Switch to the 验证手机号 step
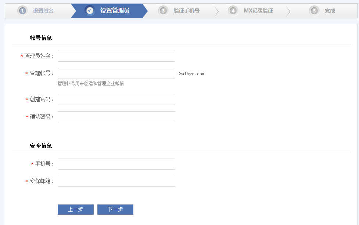359x225 pixels. coord(186,11)
